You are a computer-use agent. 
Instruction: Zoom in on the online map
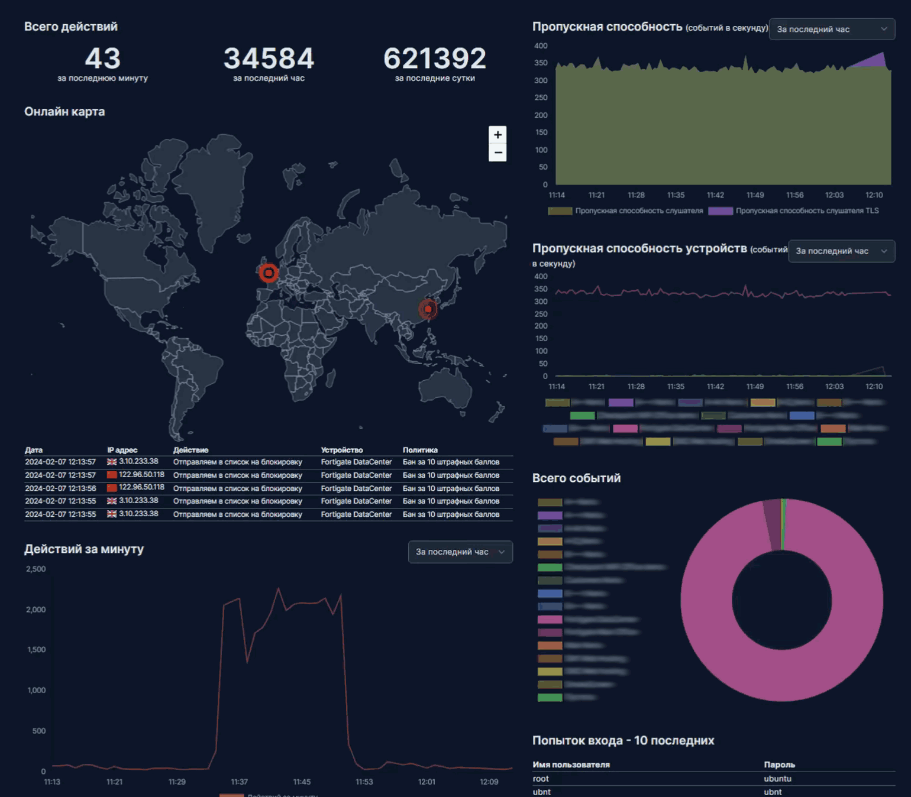click(498, 135)
